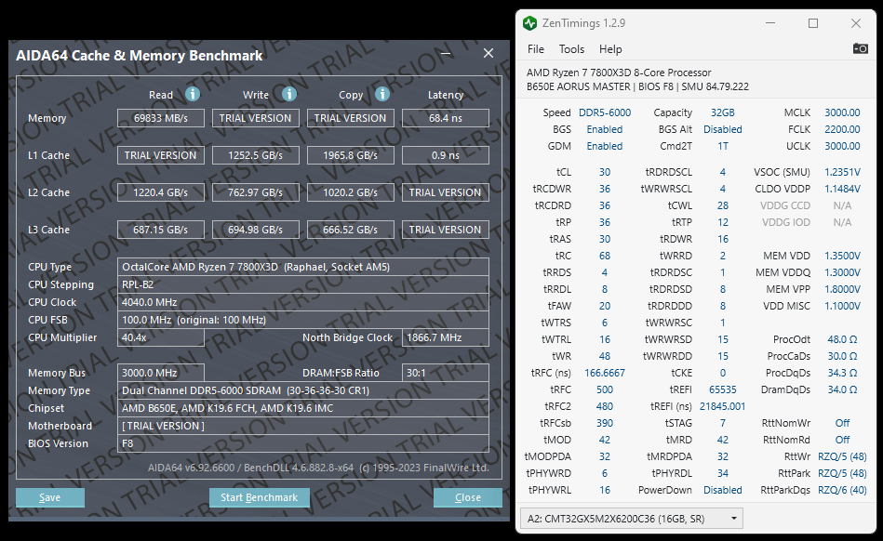Screen dimensions: 883x541
Task: Click the Memory Read value 69833 MB/s
Action: tap(160, 118)
